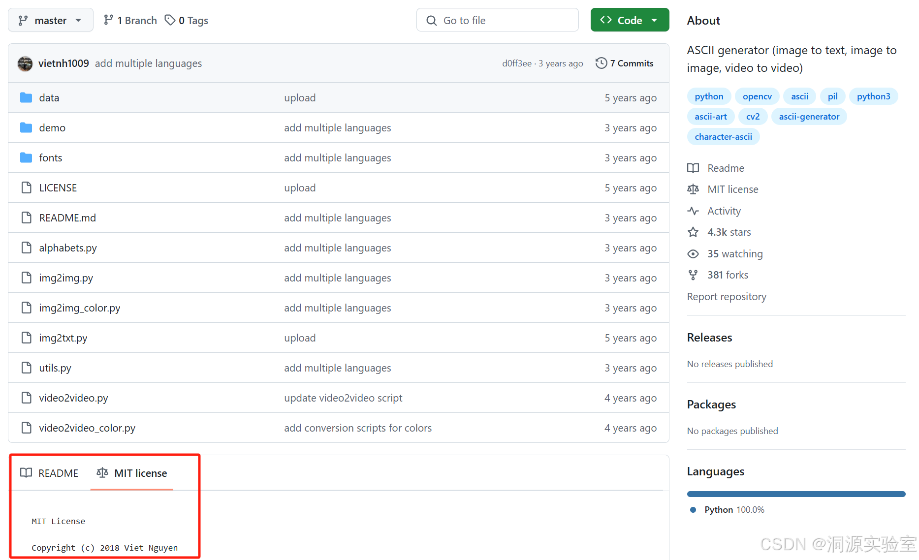Viewport: 919px width, 560px height.
Task: Open img2img.py file
Action: tap(66, 278)
